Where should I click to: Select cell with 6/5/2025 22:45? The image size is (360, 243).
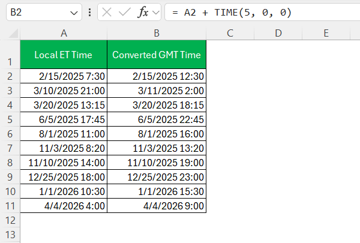pyautogui.click(x=157, y=119)
